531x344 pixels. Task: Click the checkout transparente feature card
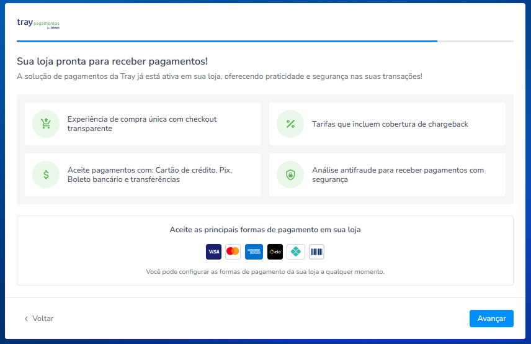[143, 124]
